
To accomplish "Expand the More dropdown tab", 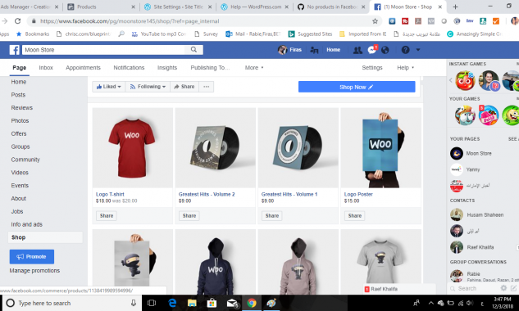I will click(x=254, y=68).
